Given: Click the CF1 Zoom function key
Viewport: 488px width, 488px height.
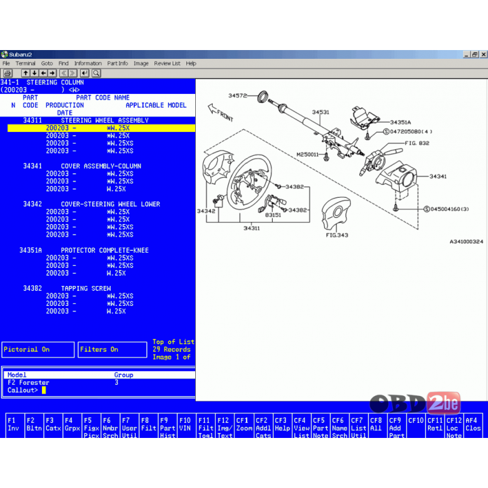Looking at the screenshot, I should [x=244, y=425].
